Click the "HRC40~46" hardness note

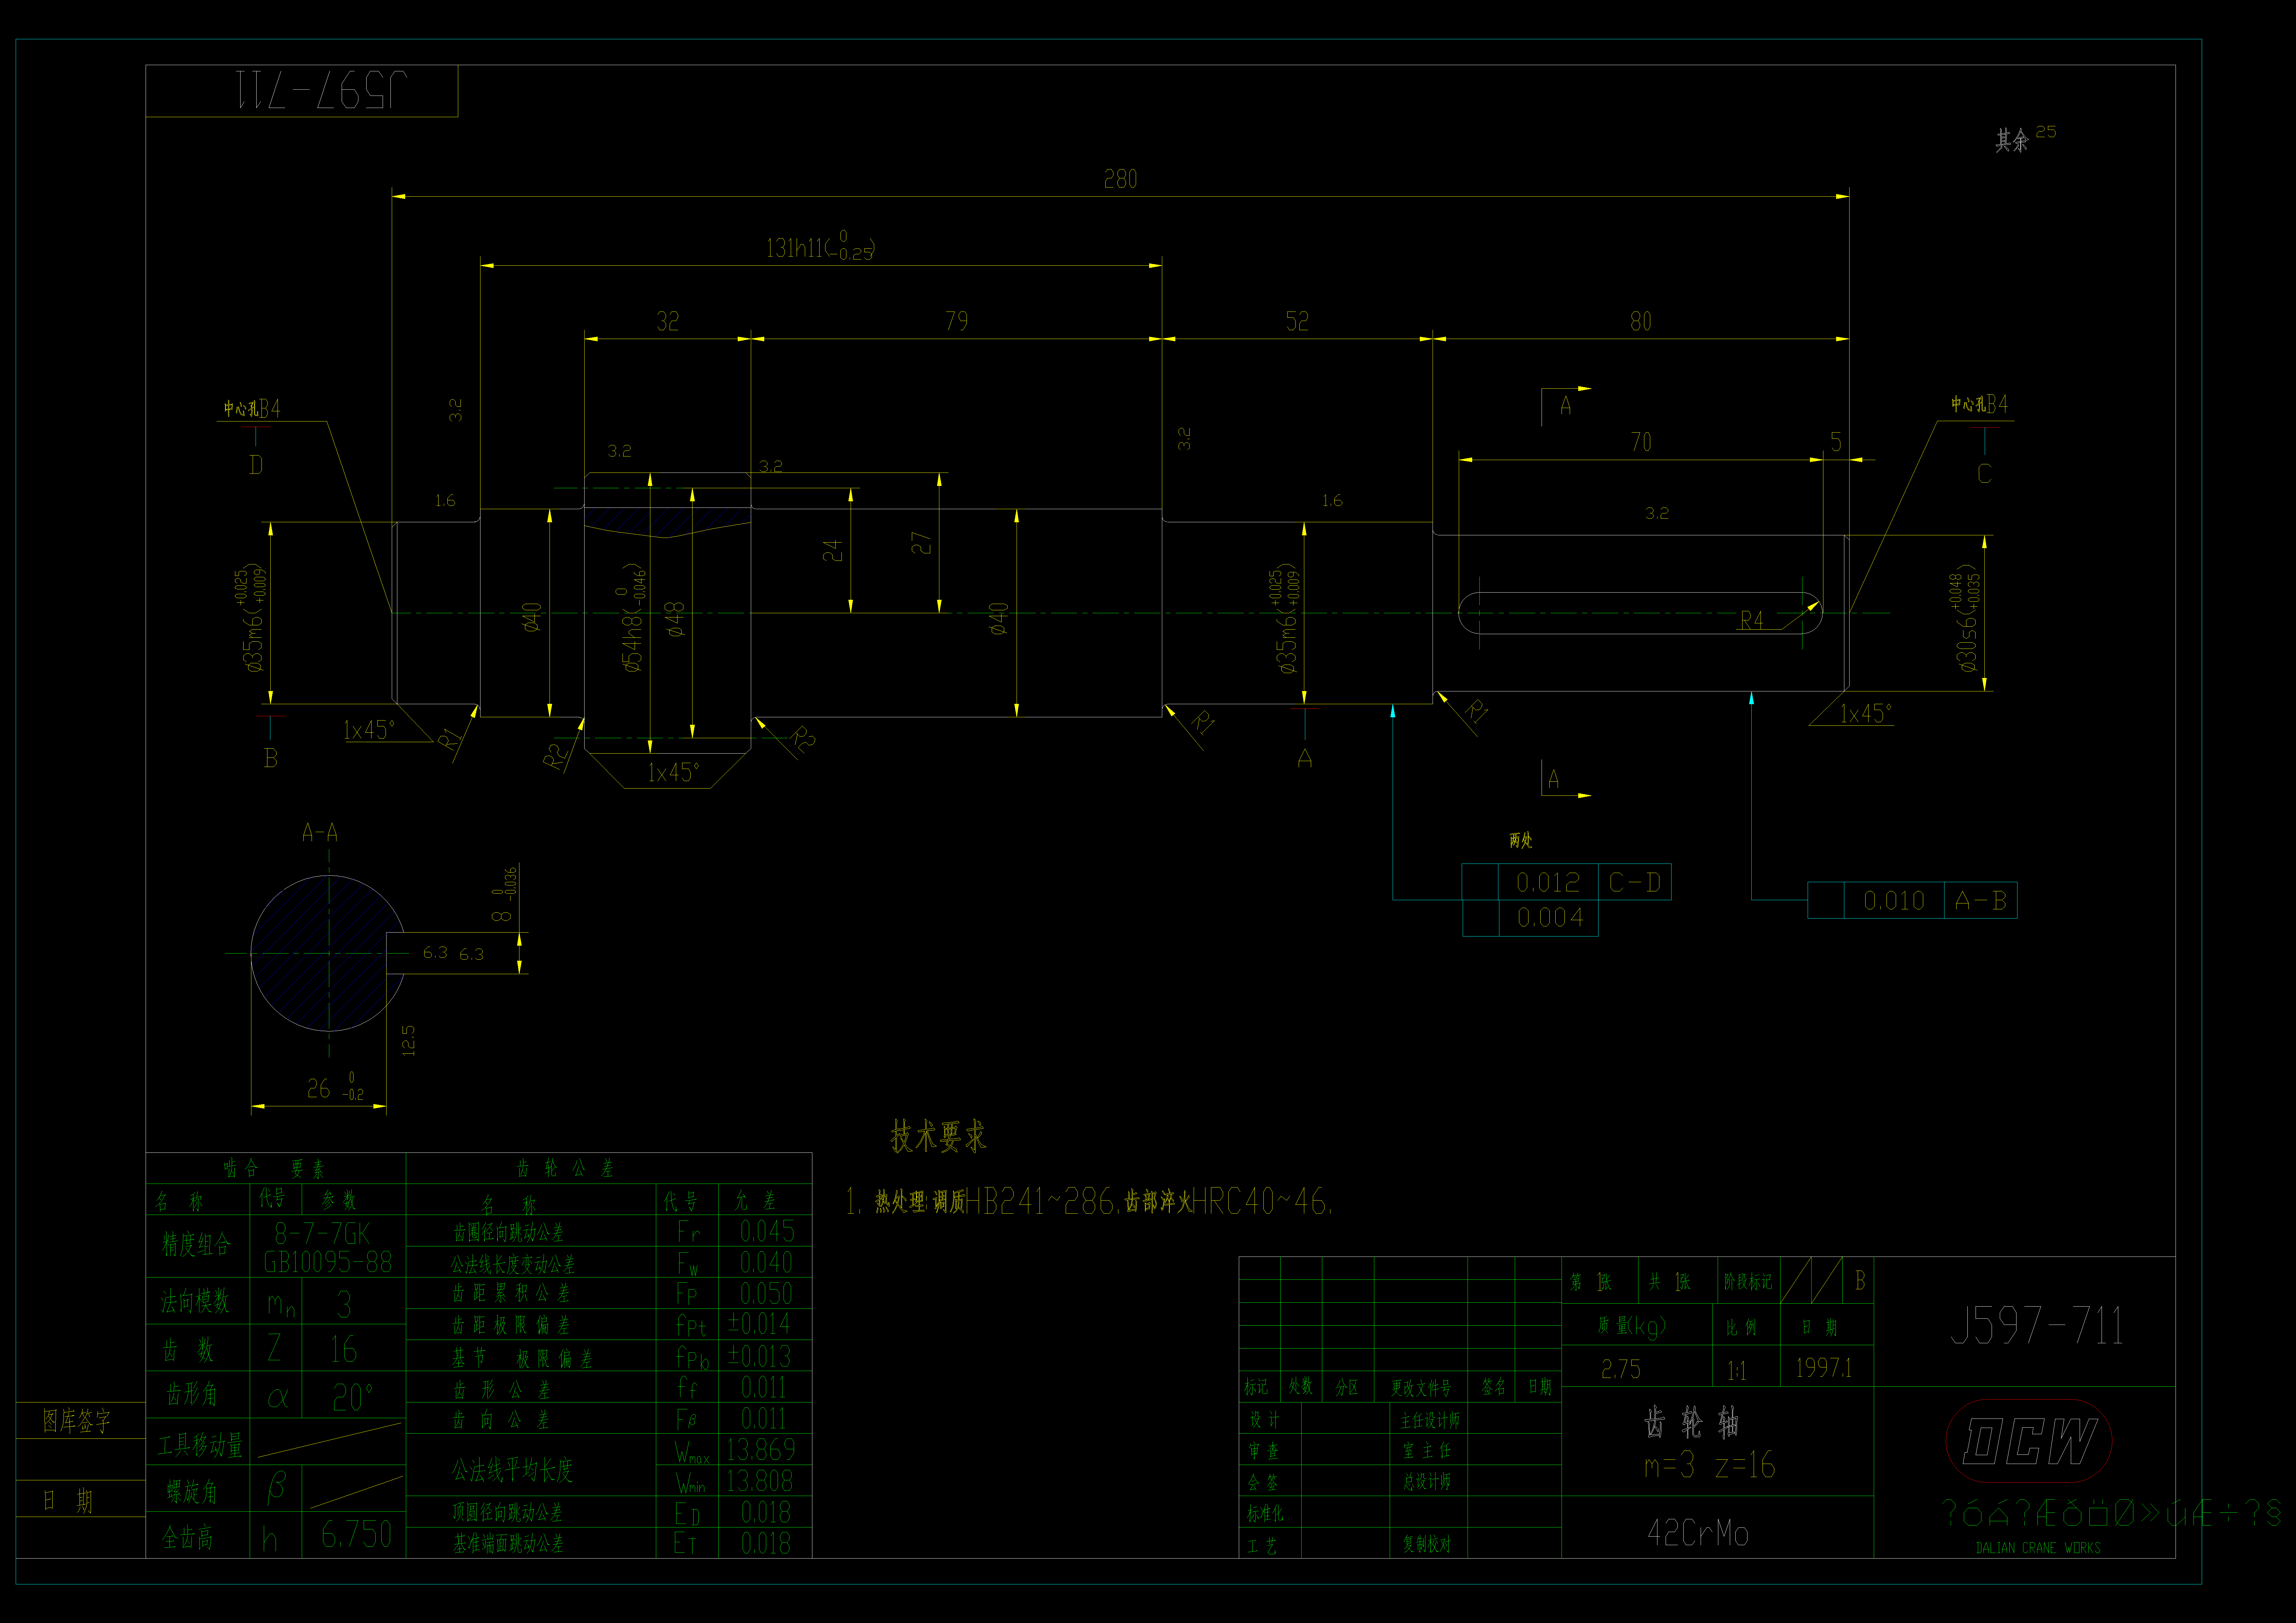(x=1260, y=1201)
